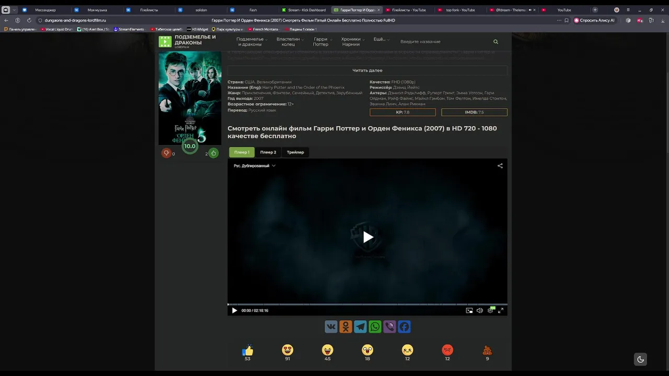
Task: Switch to the top fonk - YouTube browser tab
Action: coord(460,10)
